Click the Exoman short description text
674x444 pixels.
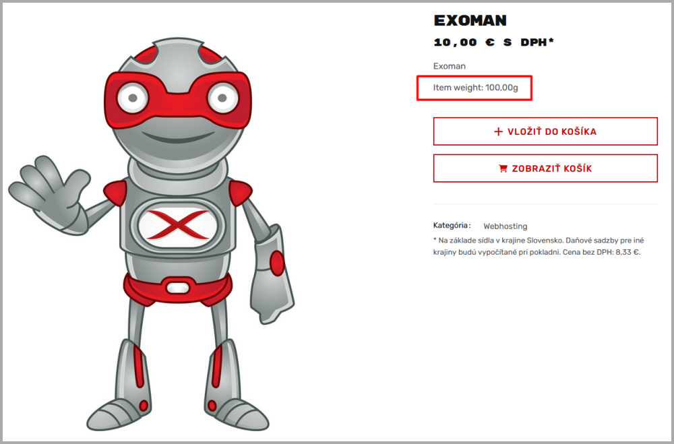449,66
